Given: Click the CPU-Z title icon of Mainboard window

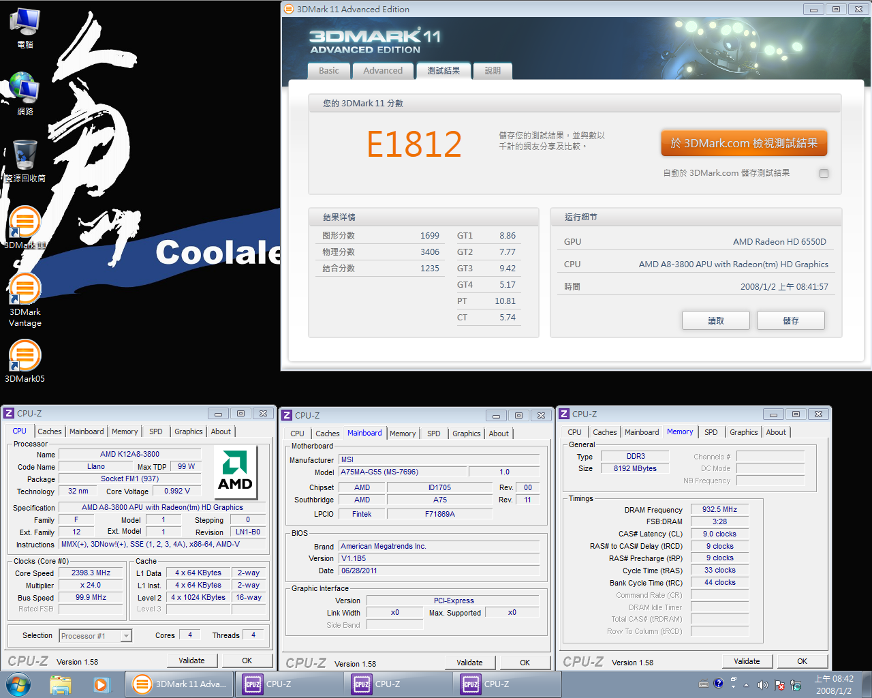Looking at the screenshot, I should pyautogui.click(x=287, y=415).
